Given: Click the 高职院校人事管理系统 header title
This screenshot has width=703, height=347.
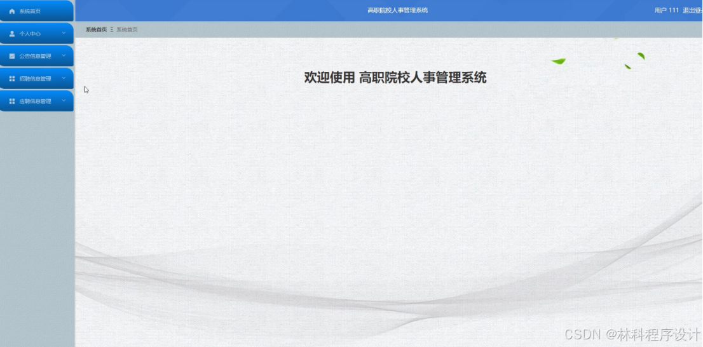Looking at the screenshot, I should tap(398, 10).
